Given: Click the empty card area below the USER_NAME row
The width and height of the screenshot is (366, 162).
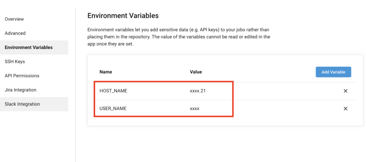Looking at the screenshot, I should click(x=225, y=122).
